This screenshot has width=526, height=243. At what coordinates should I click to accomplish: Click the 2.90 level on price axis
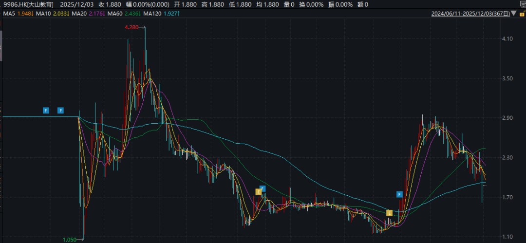[507, 118]
